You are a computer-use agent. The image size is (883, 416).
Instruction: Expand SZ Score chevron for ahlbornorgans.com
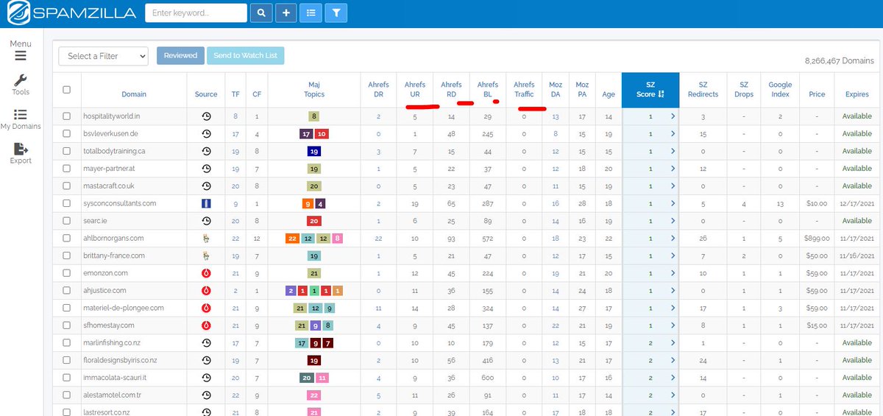tap(673, 239)
